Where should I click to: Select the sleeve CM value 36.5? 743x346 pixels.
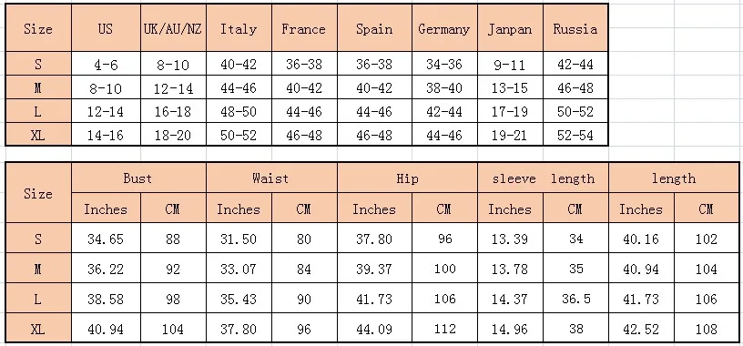[575, 298]
